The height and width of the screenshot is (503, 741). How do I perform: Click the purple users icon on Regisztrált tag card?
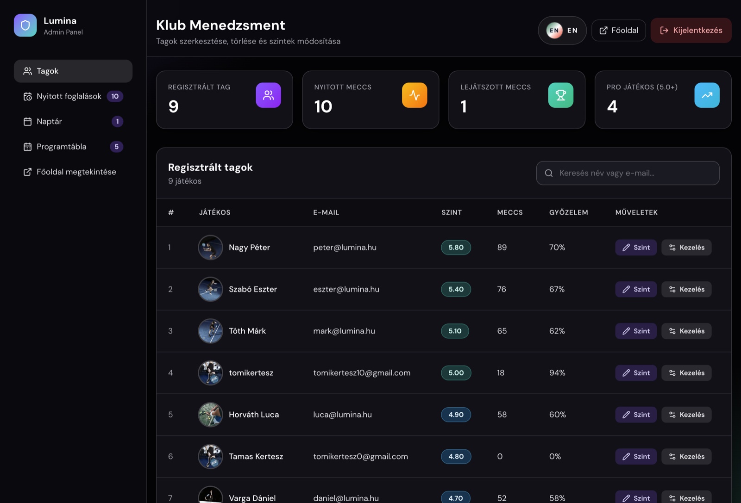269,95
